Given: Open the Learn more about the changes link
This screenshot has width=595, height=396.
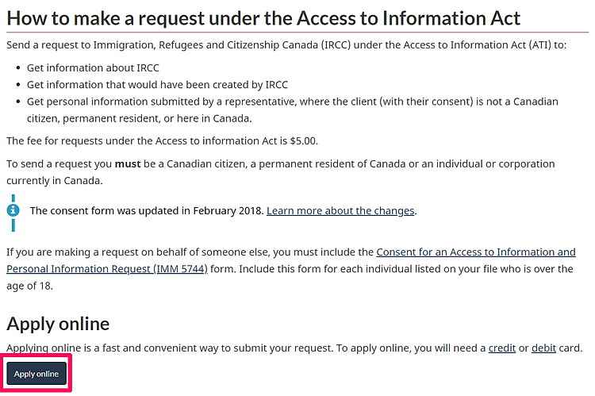Looking at the screenshot, I should pos(340,211).
